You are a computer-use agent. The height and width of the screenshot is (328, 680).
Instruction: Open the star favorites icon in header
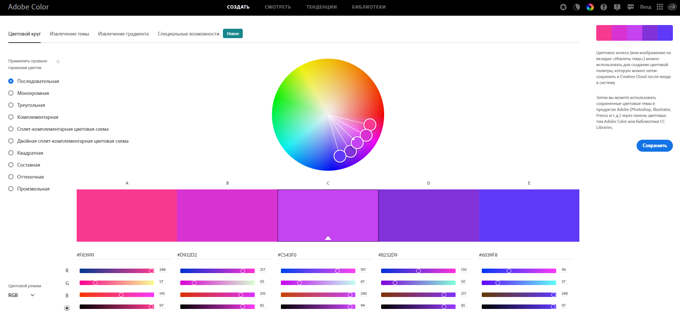click(x=563, y=7)
